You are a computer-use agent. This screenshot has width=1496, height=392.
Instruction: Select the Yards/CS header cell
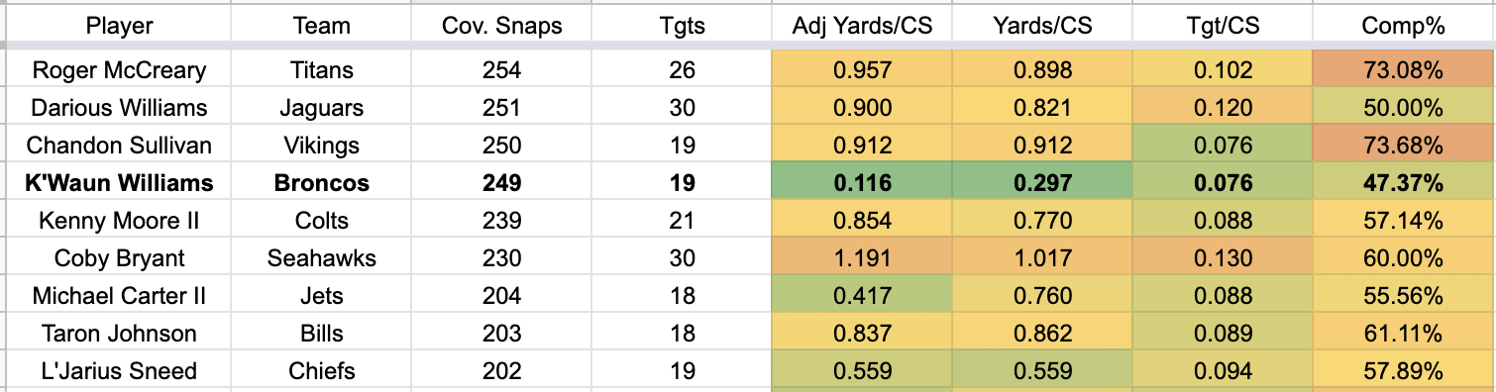(x=1042, y=26)
